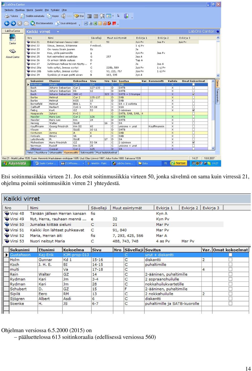
Task: Switch to the nimetön - Paint taskbar item
Action: [97, 163]
